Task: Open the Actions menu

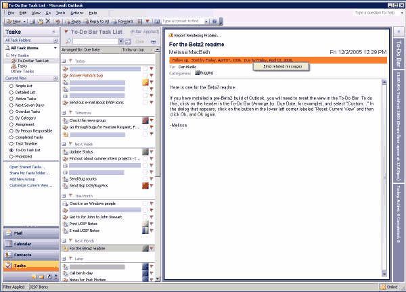Action: pyautogui.click(x=77, y=13)
